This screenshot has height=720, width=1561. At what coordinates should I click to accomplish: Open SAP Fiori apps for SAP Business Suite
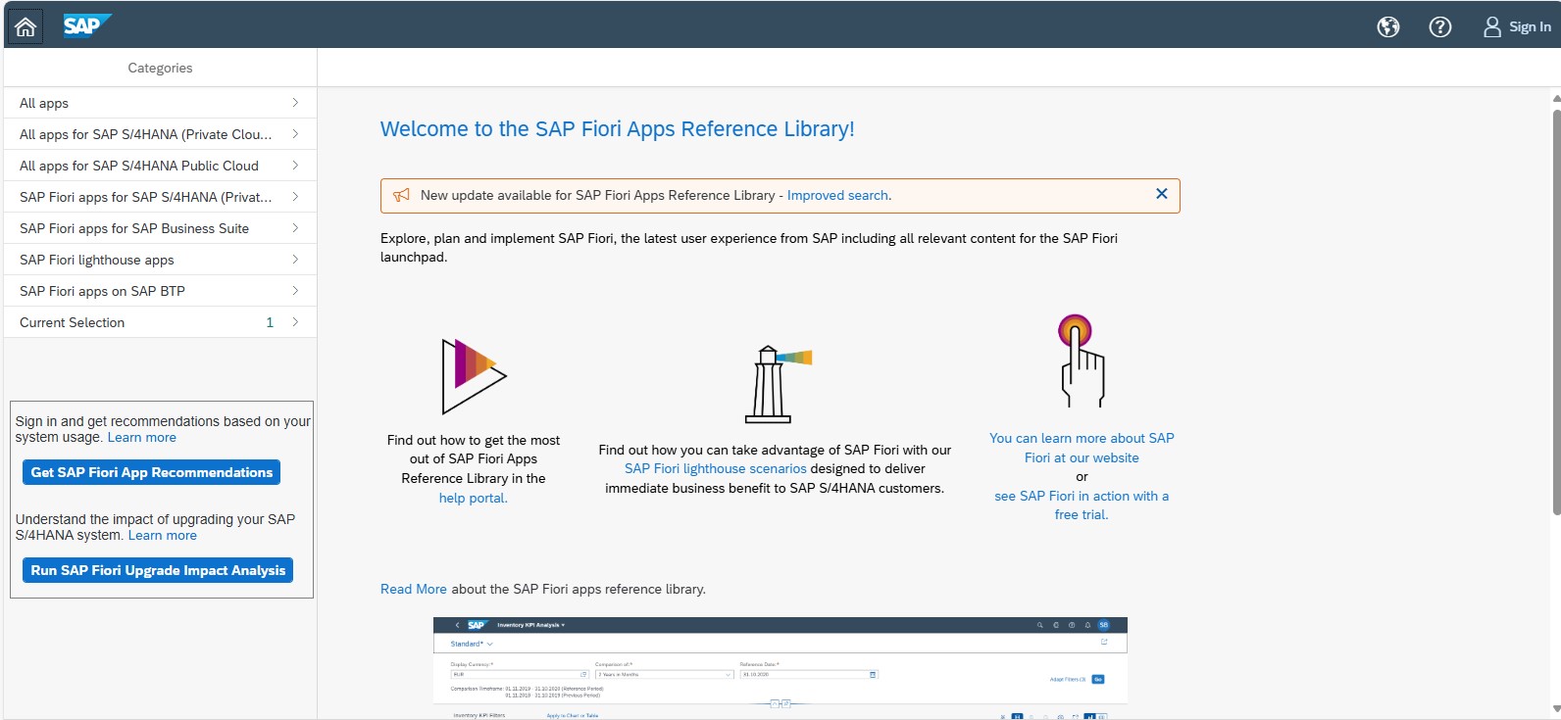[x=134, y=228]
